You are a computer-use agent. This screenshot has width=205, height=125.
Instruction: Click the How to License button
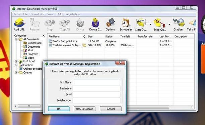84,109
